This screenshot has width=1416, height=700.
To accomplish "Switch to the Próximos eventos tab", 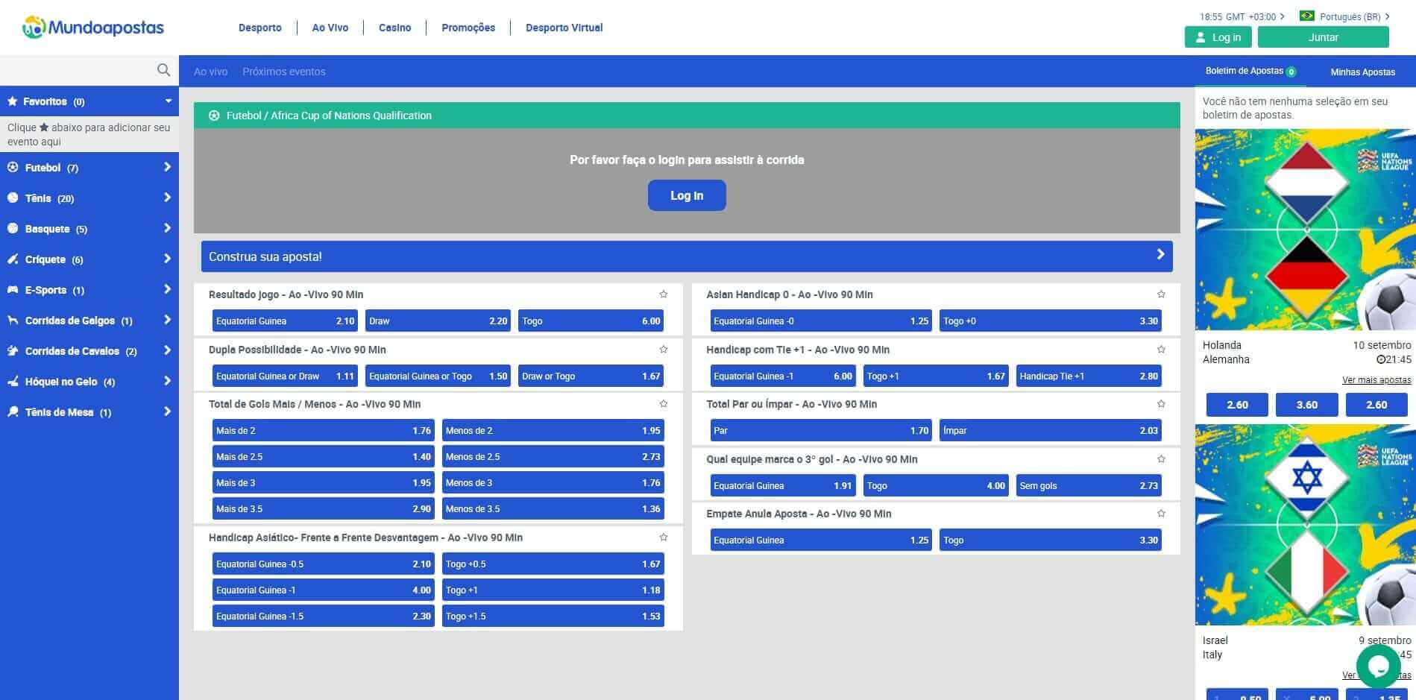I will [x=284, y=71].
